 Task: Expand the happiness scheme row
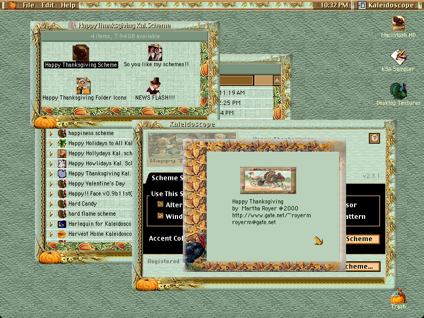pos(51,134)
